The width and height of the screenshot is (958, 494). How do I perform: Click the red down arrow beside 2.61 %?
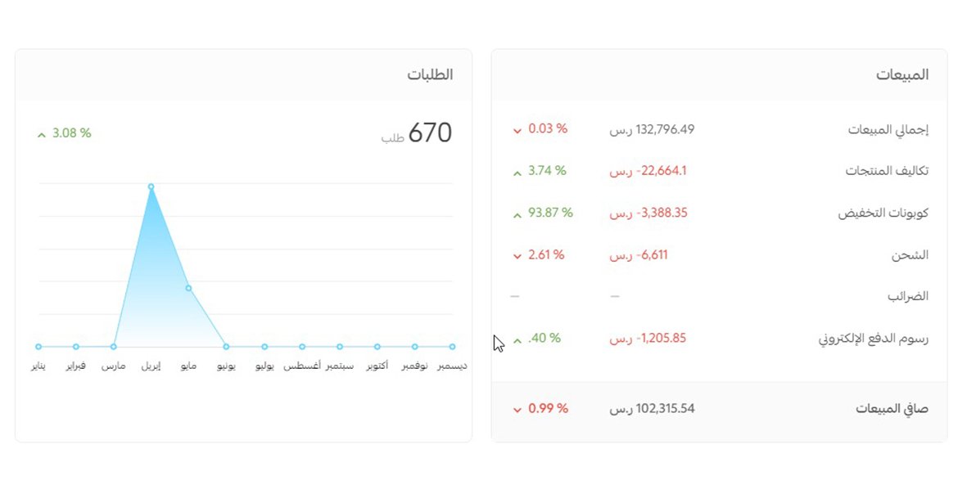pos(517,257)
